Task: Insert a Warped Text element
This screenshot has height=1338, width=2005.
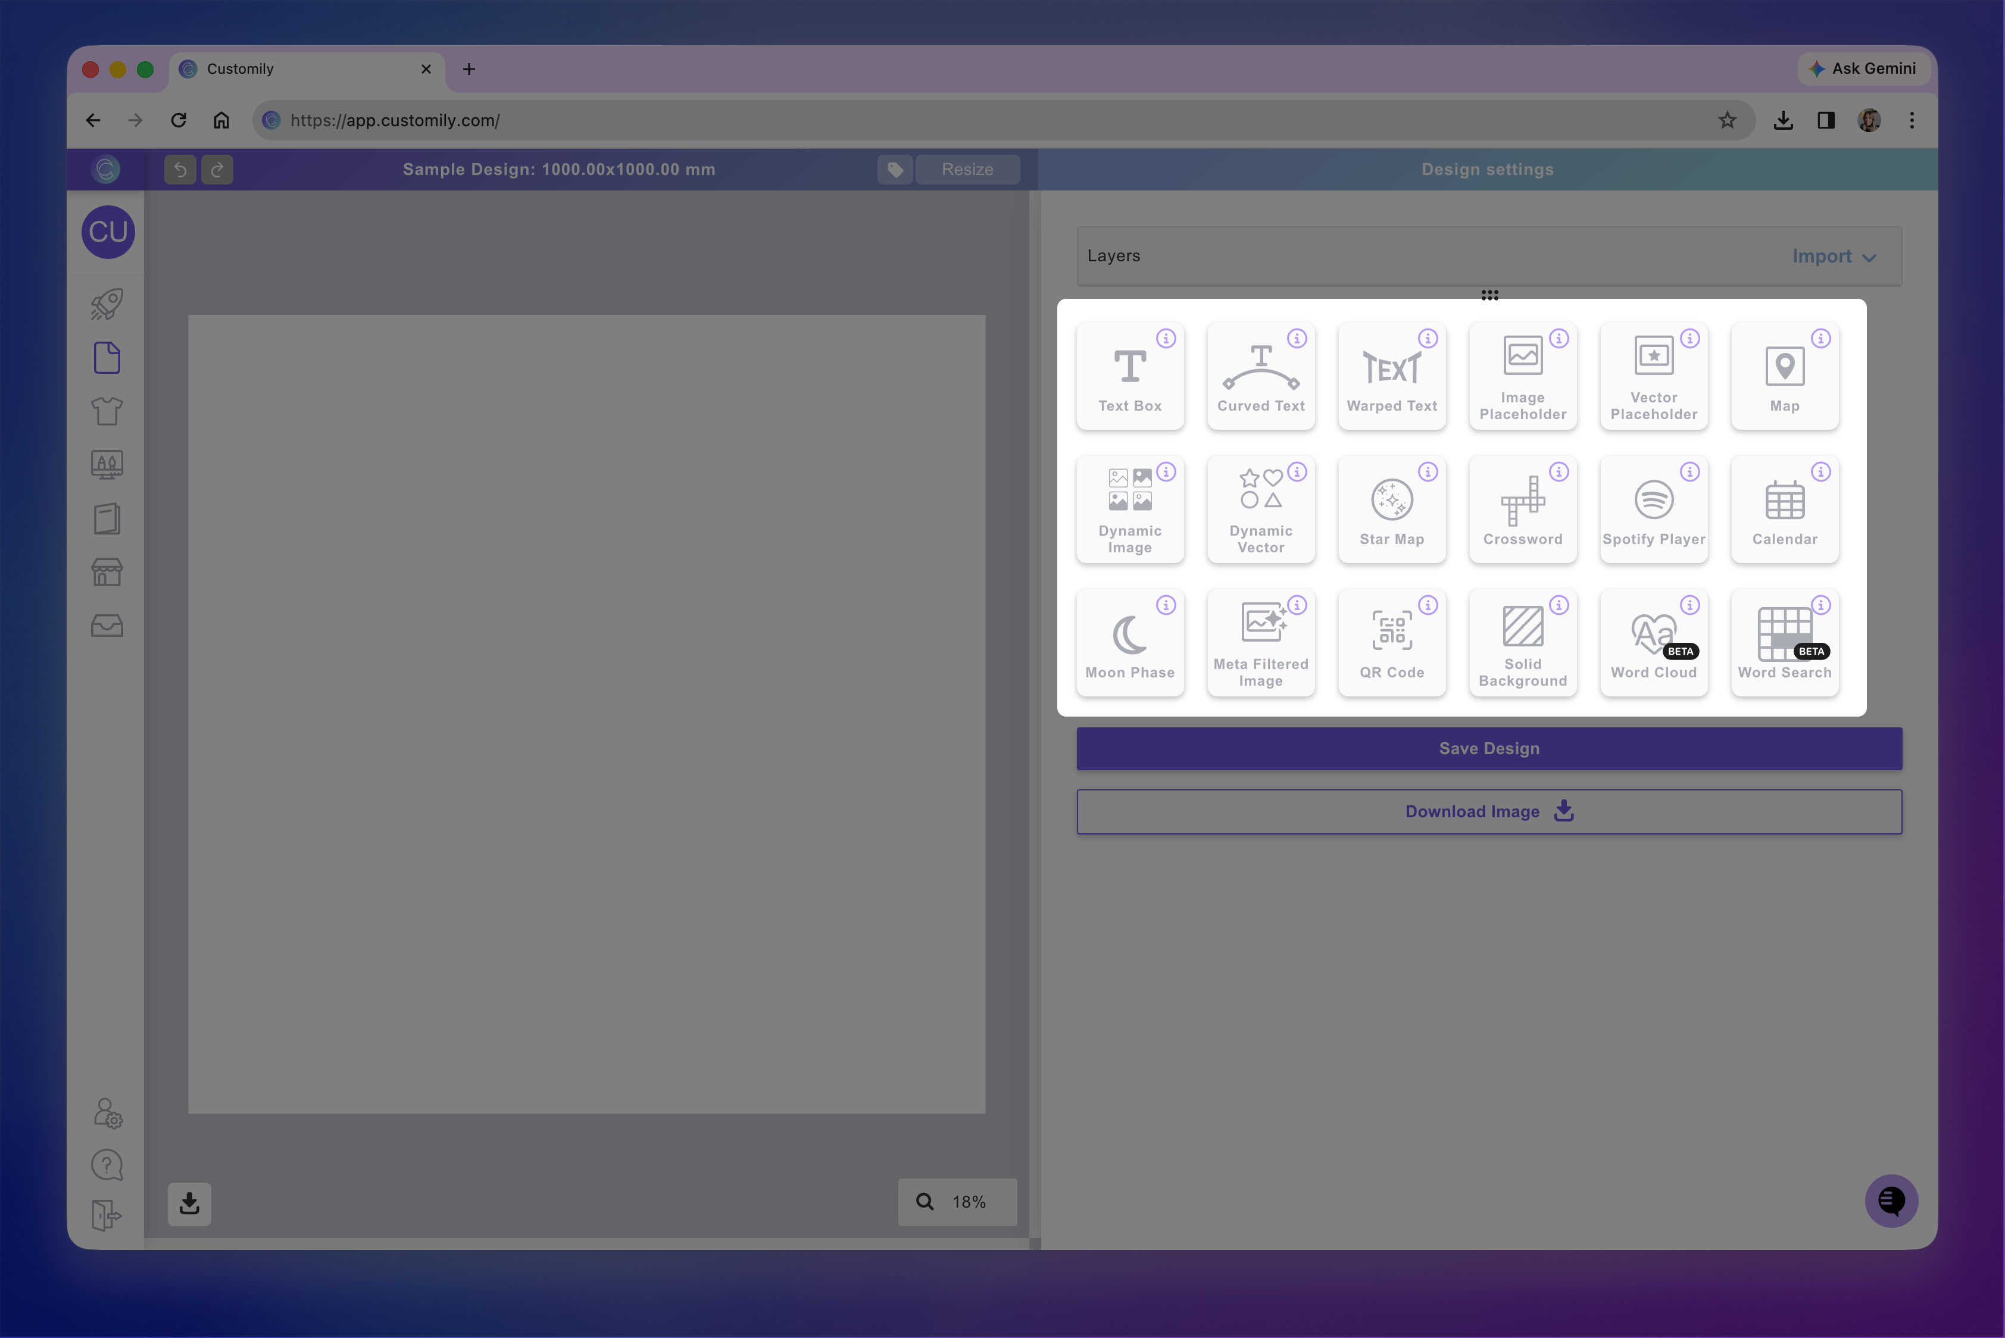Action: [x=1391, y=376]
